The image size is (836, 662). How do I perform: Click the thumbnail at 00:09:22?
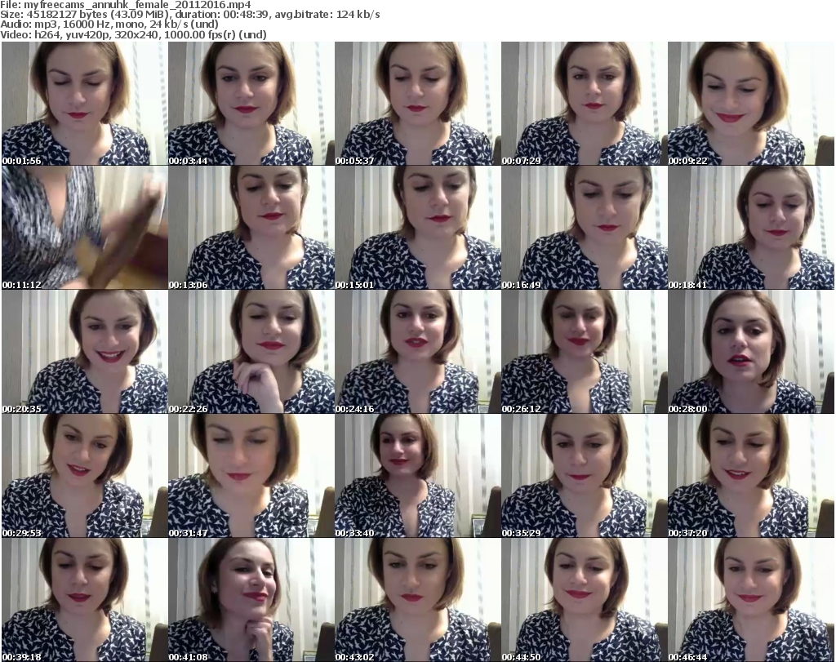pos(751,104)
